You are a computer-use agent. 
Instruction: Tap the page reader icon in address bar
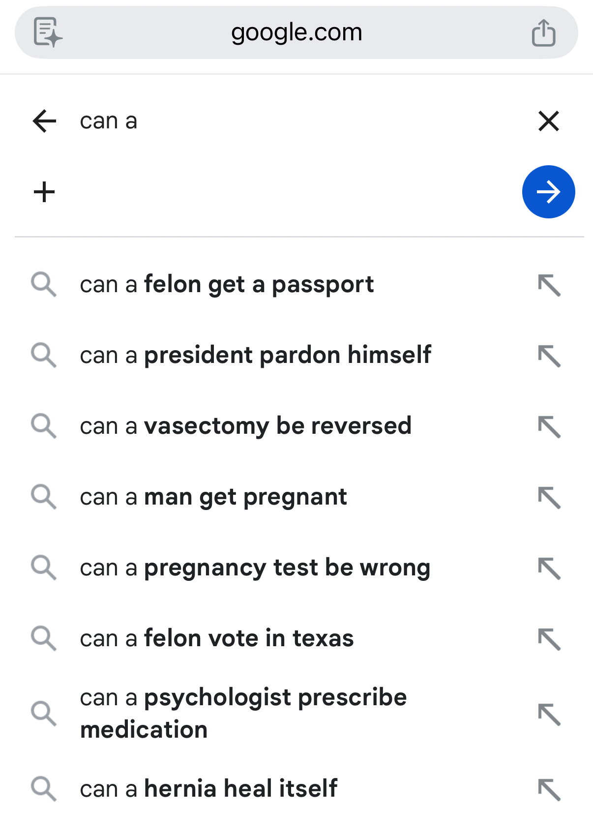[x=48, y=32]
